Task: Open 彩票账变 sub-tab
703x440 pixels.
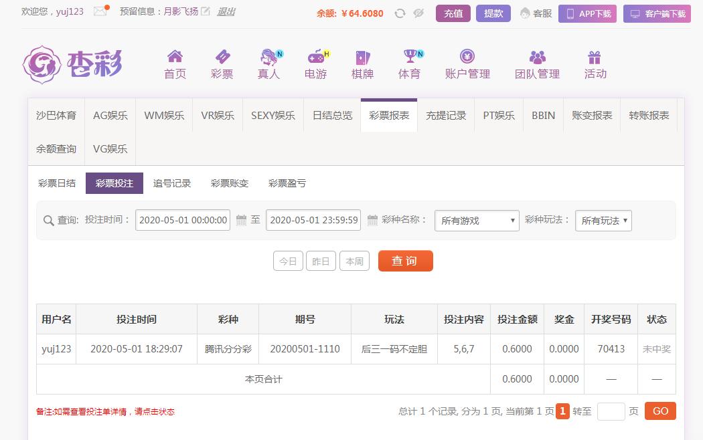Action: 230,183
